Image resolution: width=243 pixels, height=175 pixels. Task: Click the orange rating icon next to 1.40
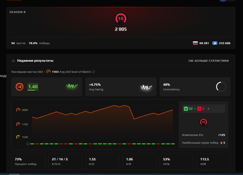[20, 87]
